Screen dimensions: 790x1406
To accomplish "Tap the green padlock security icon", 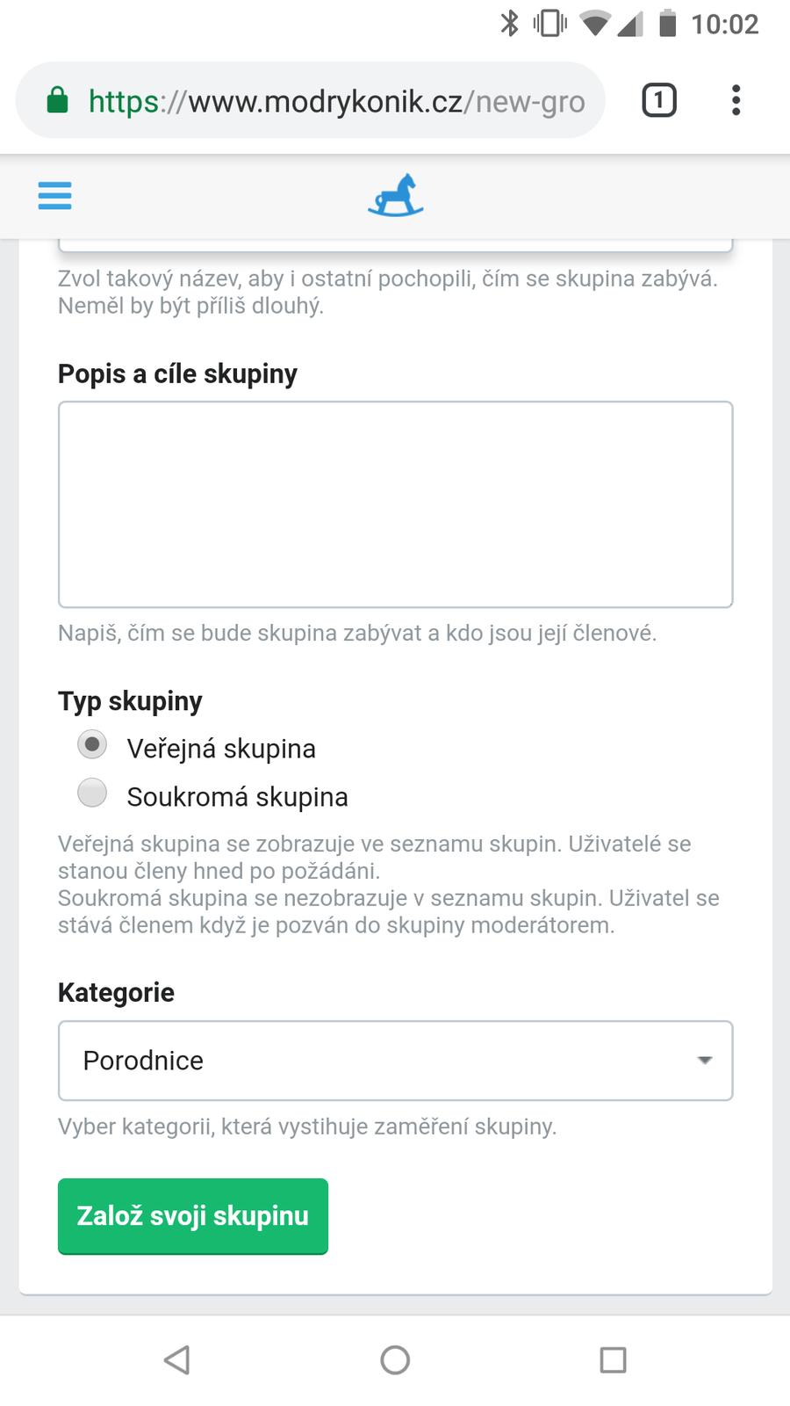I will pyautogui.click(x=57, y=101).
